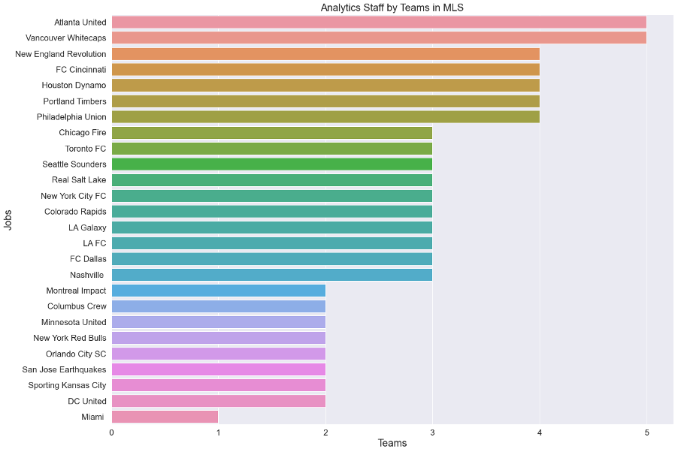Click the x-axis tick label 1
The width and height of the screenshot is (678, 452).
tap(219, 432)
